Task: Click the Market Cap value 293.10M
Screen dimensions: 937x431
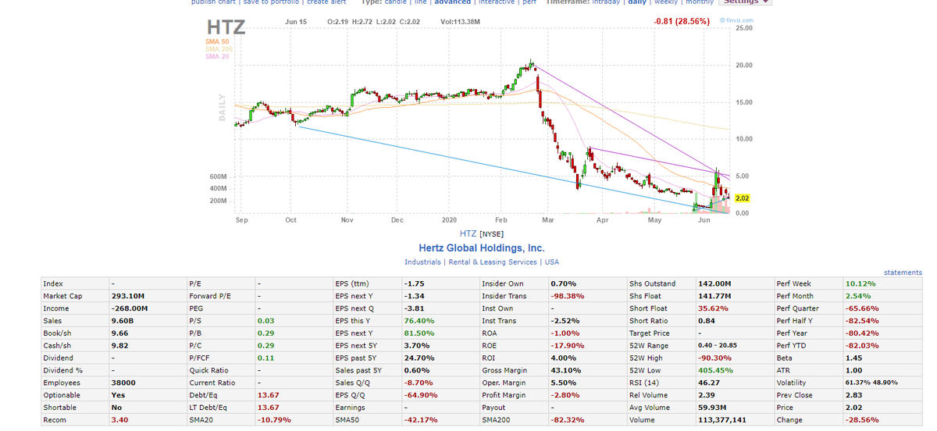Action: coord(128,296)
